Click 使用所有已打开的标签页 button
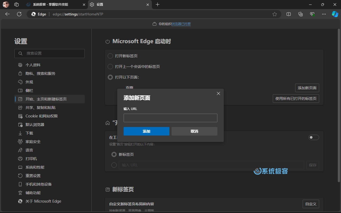Image resolution: width=341 pixels, height=213 pixels. (x=296, y=99)
